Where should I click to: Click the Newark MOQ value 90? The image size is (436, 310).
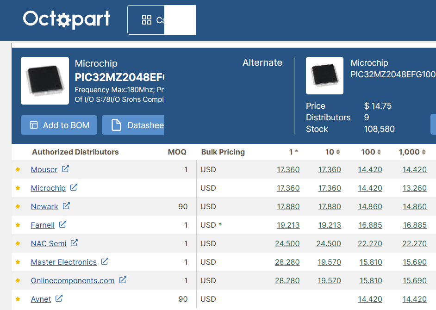point(183,206)
